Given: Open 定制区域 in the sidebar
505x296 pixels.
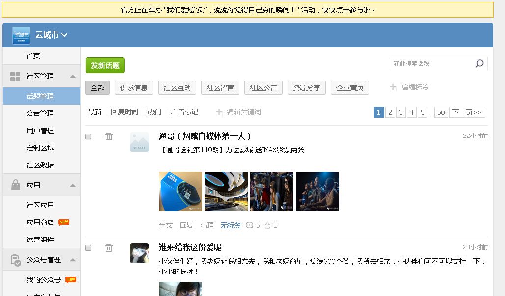Looking at the screenshot, I should [x=40, y=148].
